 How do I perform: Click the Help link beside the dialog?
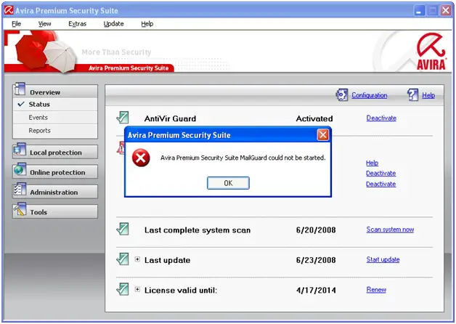point(372,163)
